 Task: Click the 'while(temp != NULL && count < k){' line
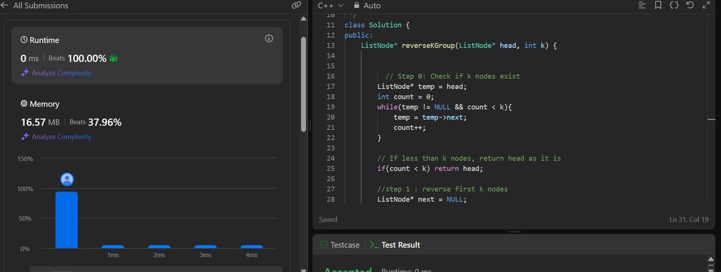click(444, 107)
